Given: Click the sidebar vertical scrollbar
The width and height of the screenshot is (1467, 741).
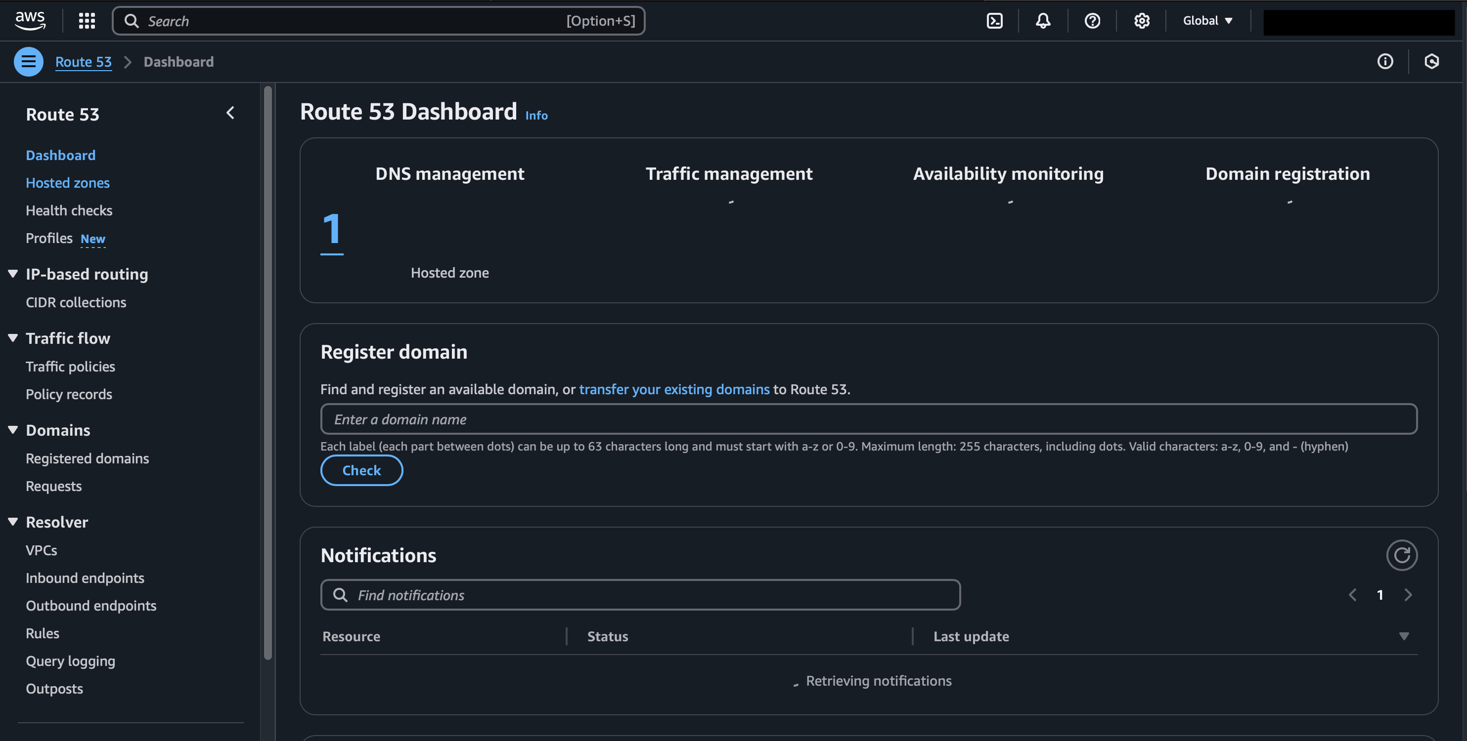Looking at the screenshot, I should 267,373.
